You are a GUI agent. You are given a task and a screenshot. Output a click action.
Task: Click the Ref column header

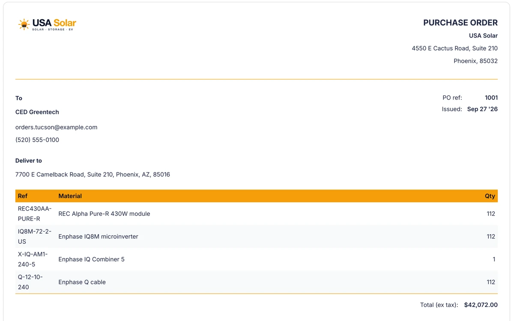pyautogui.click(x=23, y=196)
